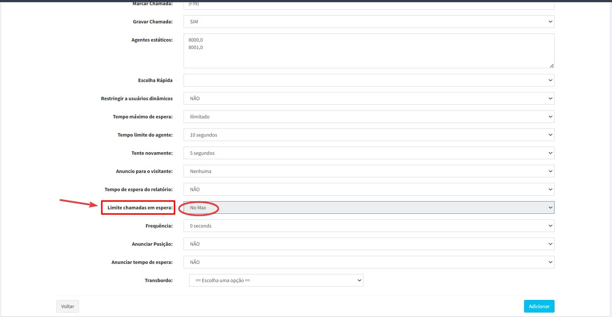612x317 pixels.
Task: Select the Tempo máximo de espera dropdown
Action: pyautogui.click(x=369, y=117)
